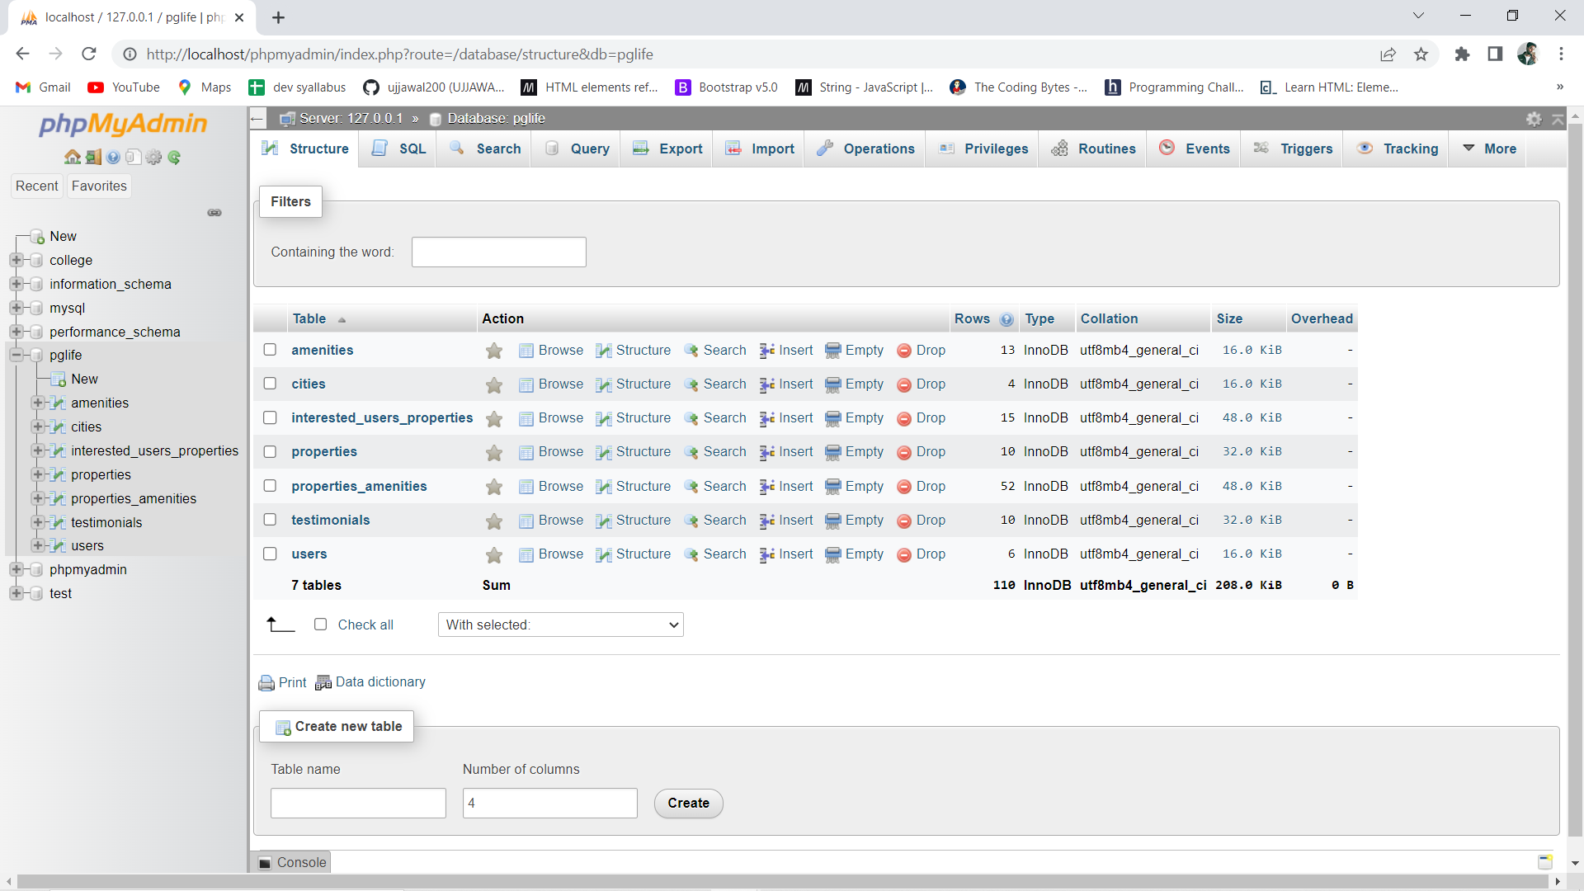Expand the college database tree node
Image resolution: width=1584 pixels, height=891 pixels.
pyautogui.click(x=16, y=260)
